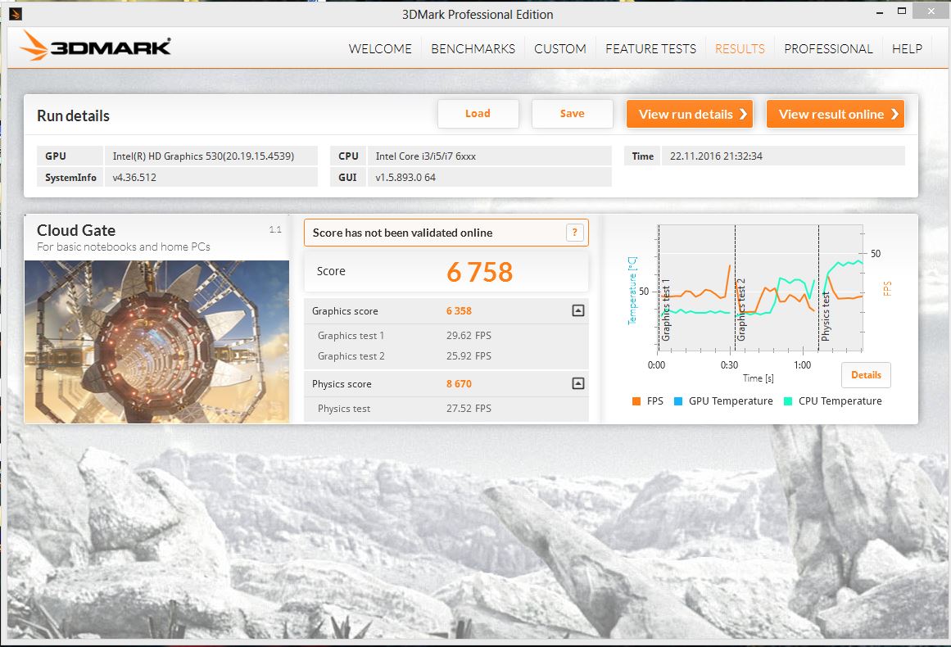Click blue GPU Temperature legend swatch
951x647 pixels.
tap(678, 400)
